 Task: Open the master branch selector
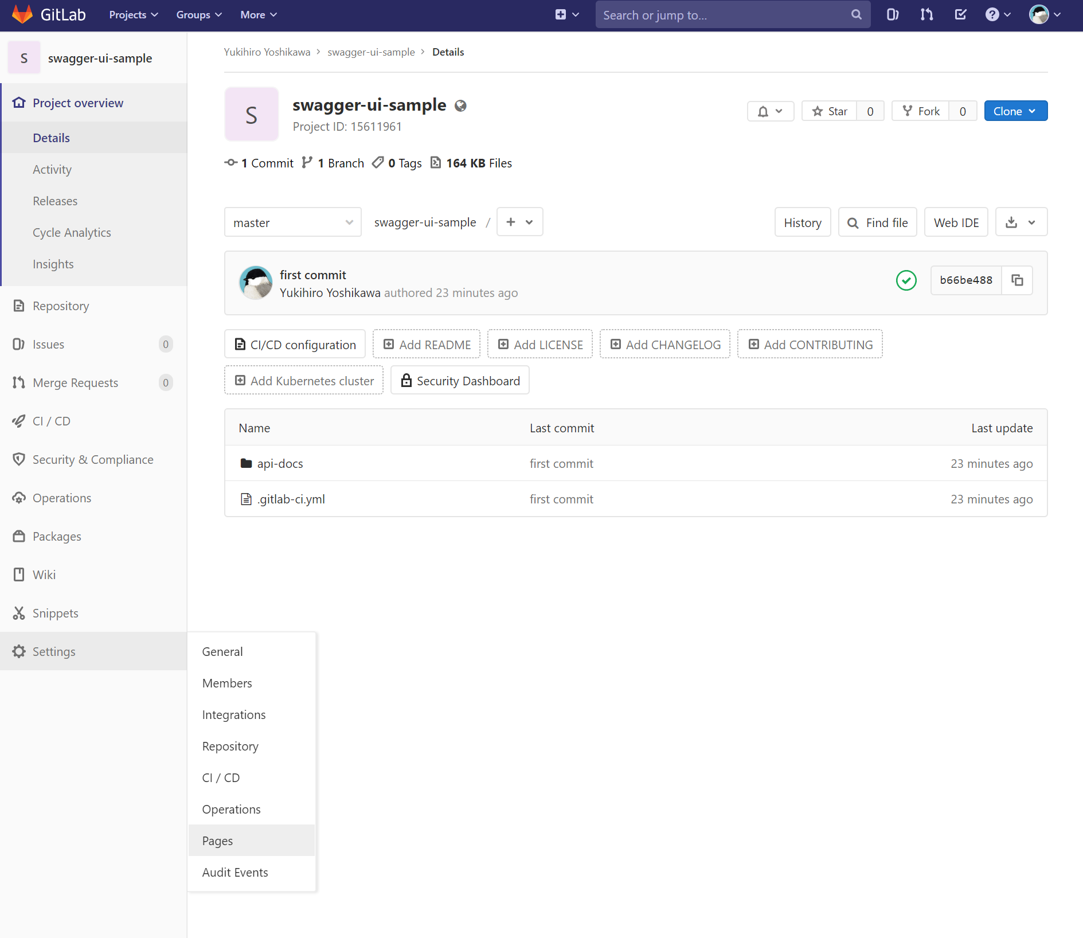point(292,222)
